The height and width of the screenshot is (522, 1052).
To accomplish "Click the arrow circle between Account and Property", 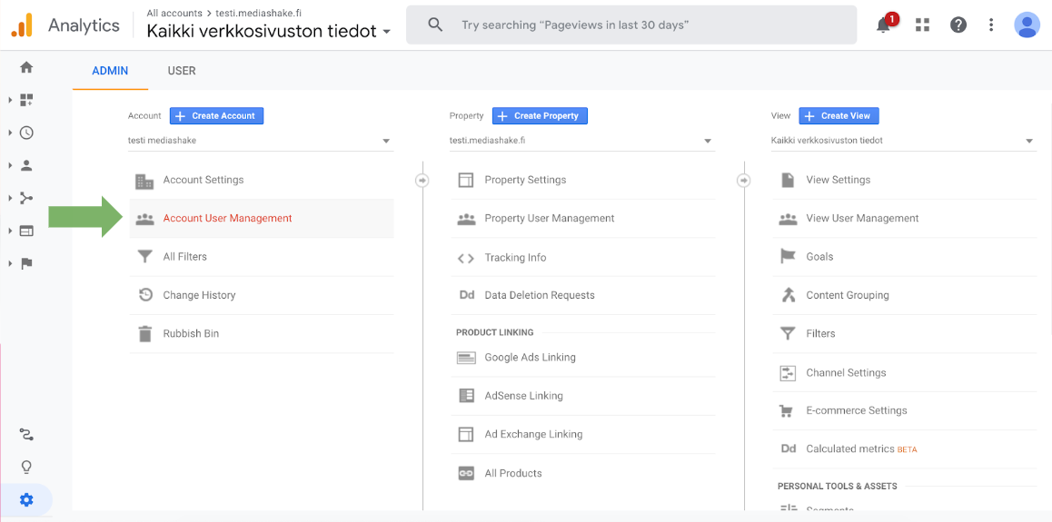I will [422, 181].
